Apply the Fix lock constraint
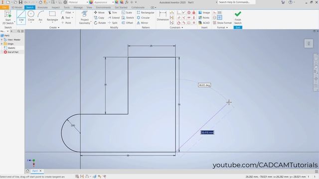Image resolution: width=319 pixels, height=179 pixels. pyautogui.click(x=194, y=12)
